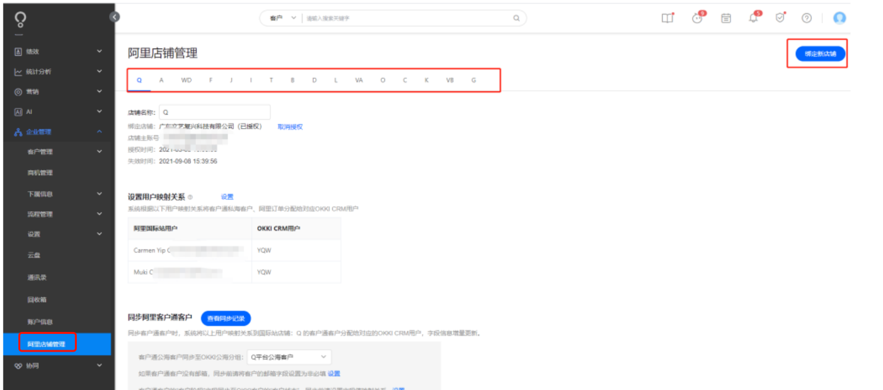Switch to the WD store tab
The height and width of the screenshot is (390, 883).
point(187,80)
